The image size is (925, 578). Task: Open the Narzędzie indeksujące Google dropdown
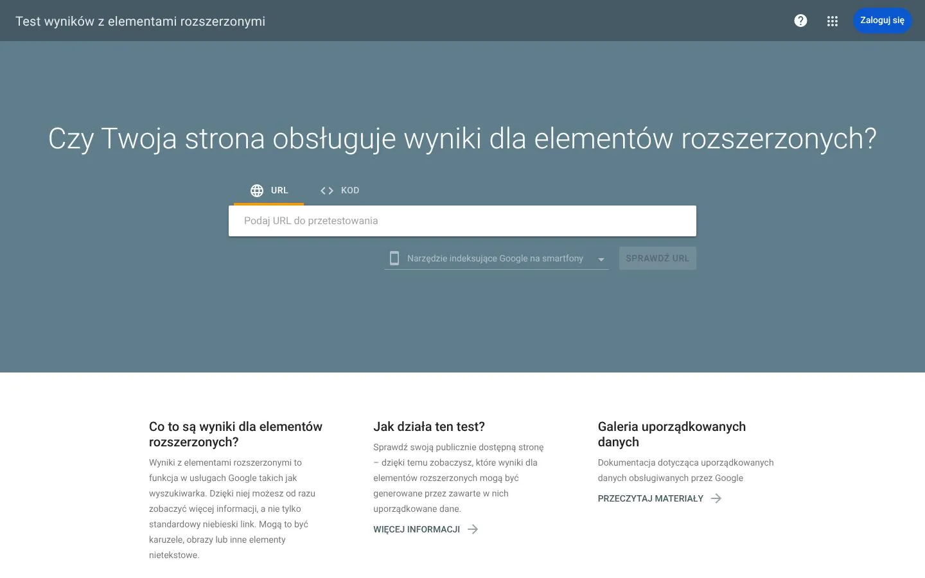(x=497, y=258)
